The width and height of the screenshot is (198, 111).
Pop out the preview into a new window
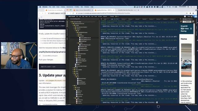(193, 22)
